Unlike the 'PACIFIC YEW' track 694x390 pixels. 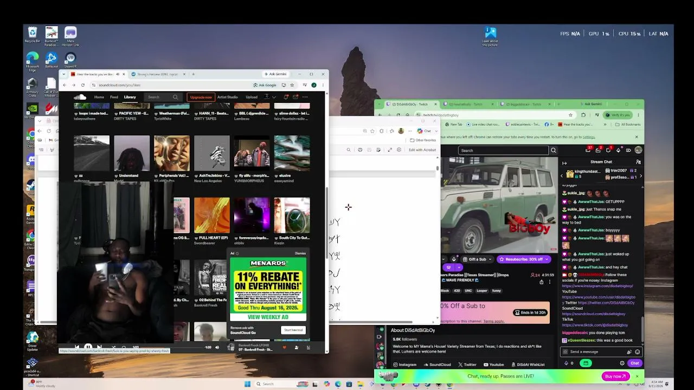coord(116,114)
